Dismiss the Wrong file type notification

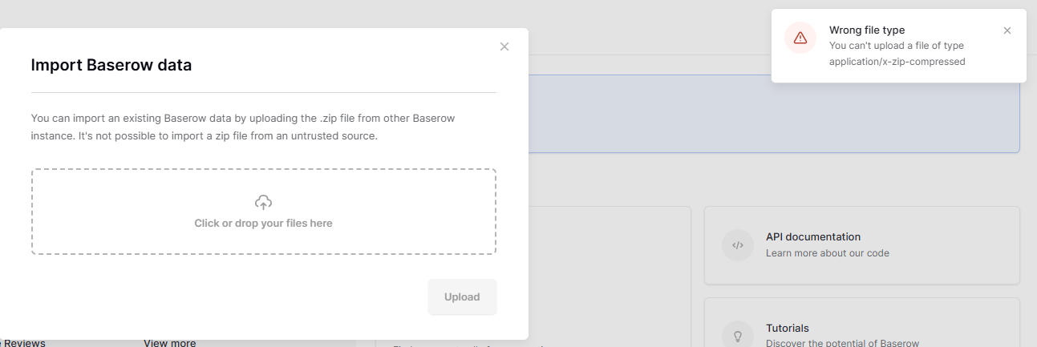pos(1007,30)
